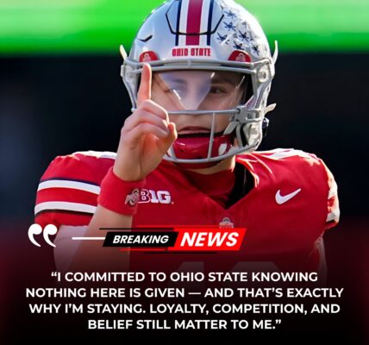Screen dimensions: 369x345
Task: Click the BIG logo on the wristband
Action: coord(155,197)
